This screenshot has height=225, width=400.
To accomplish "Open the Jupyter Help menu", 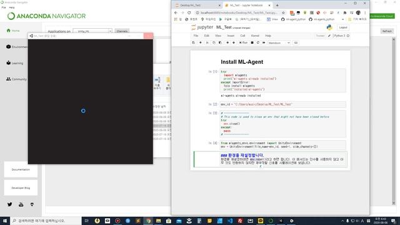I will click(268, 36).
